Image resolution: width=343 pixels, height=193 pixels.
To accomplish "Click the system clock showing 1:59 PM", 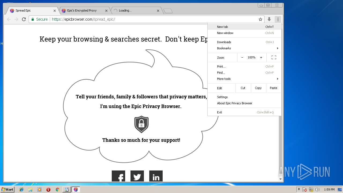I will click(329, 190).
